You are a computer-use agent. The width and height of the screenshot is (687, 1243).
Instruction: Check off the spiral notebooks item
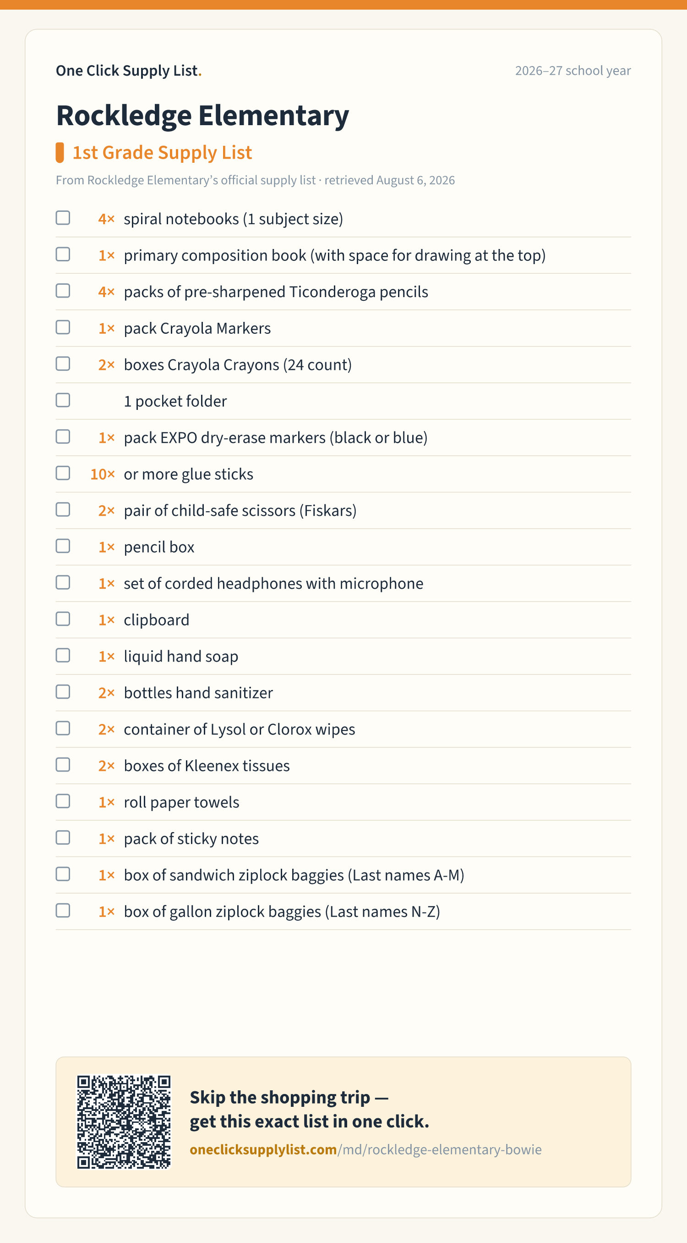coord(63,218)
